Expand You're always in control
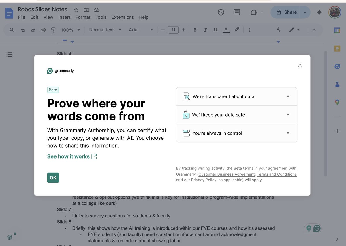The height and width of the screenshot is (246, 346). point(236,133)
